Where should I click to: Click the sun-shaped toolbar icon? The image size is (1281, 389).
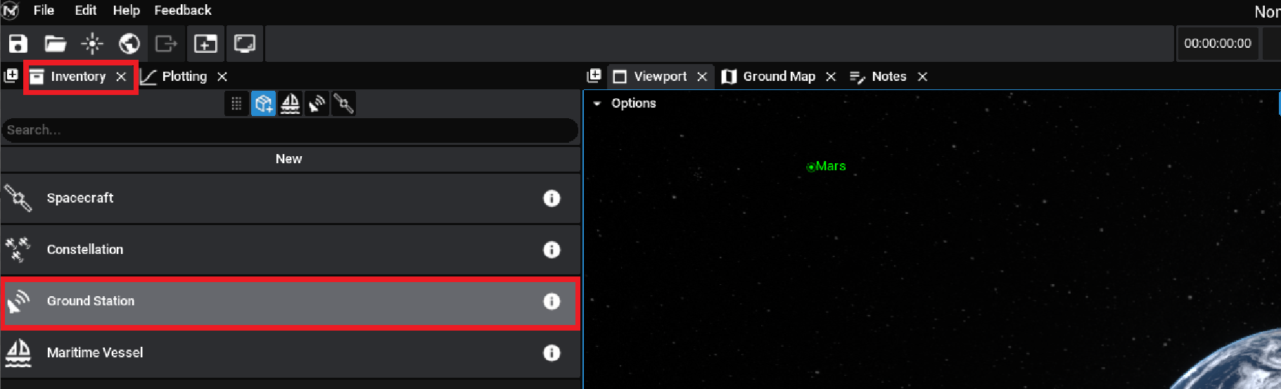(x=92, y=44)
